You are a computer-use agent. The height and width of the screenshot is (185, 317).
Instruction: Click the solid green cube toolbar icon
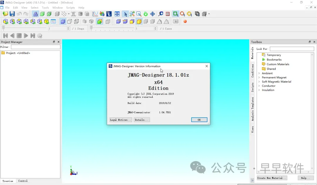click(42, 14)
